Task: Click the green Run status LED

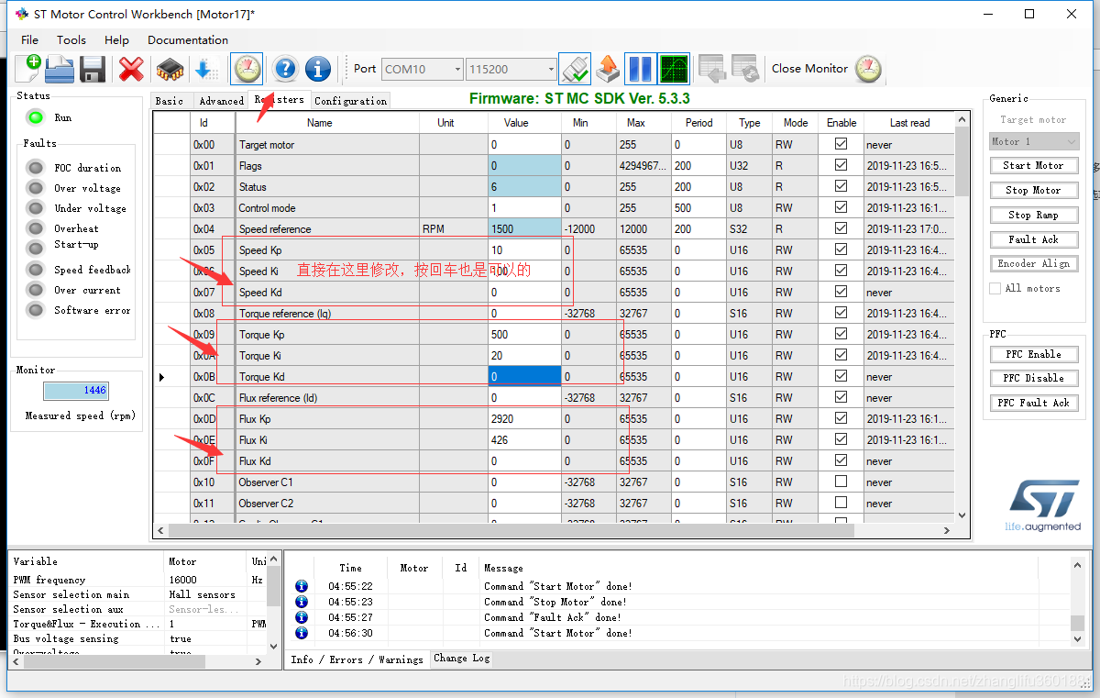Action: (35, 117)
